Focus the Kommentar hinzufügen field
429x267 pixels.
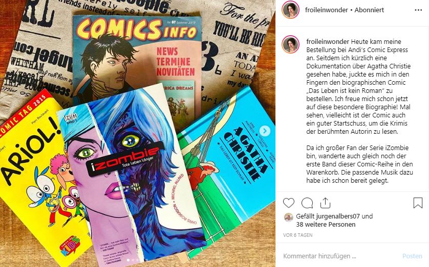click(339, 256)
